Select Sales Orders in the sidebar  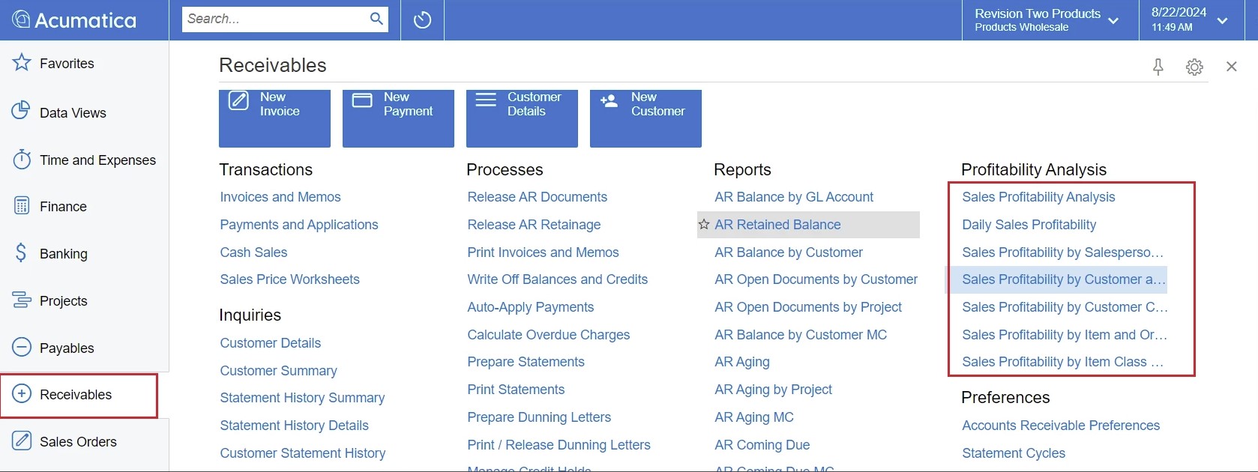click(78, 442)
